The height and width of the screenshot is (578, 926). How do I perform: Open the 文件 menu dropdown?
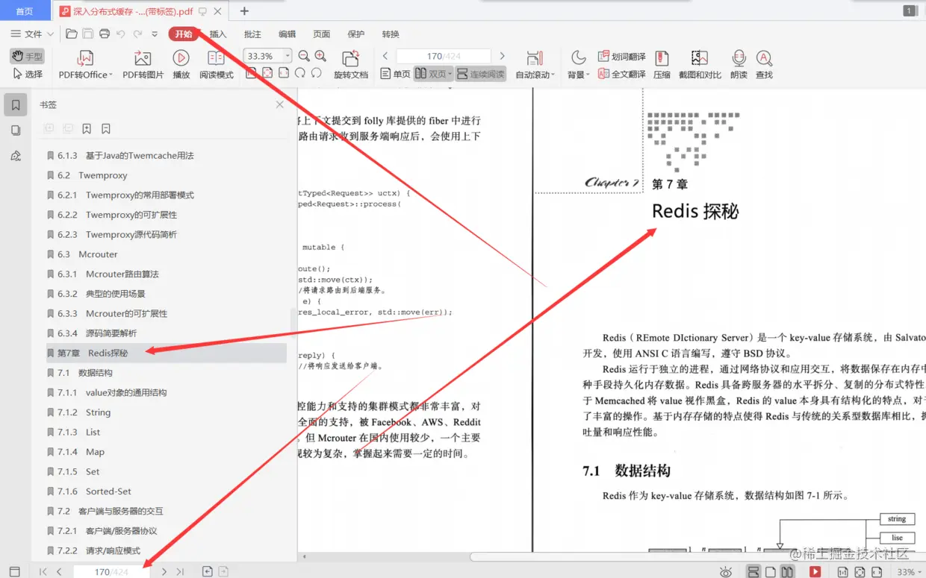tap(32, 34)
